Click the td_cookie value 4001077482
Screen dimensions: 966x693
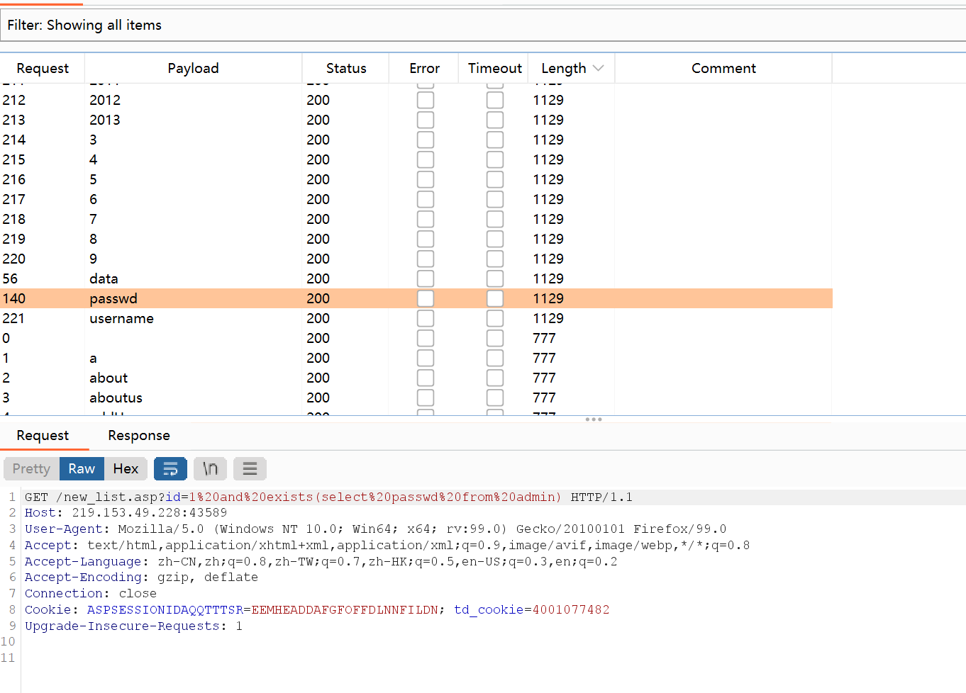(571, 609)
